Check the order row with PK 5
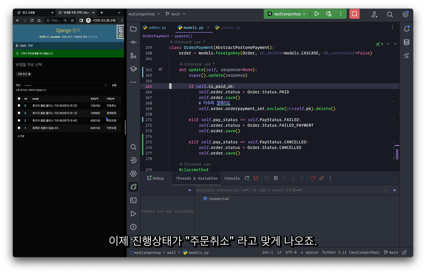Viewport: 426px width, 274px height. click(x=19, y=106)
